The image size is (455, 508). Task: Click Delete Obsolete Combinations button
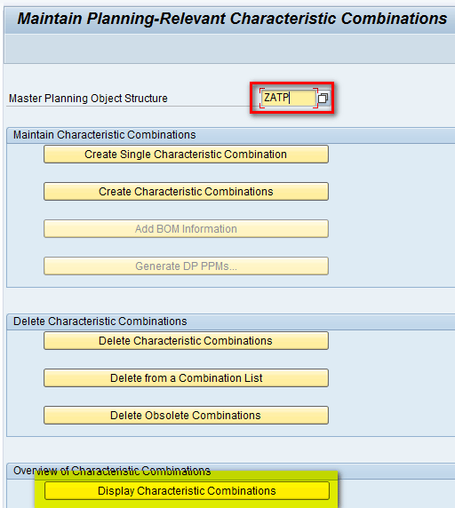coord(186,415)
